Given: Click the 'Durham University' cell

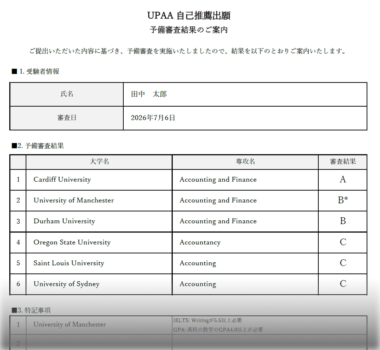Looking at the screenshot, I should pos(99,221).
